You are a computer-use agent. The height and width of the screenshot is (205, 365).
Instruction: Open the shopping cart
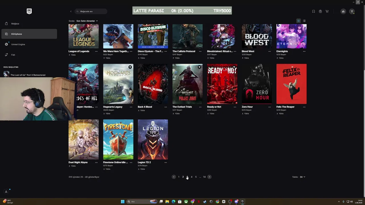(x=327, y=11)
